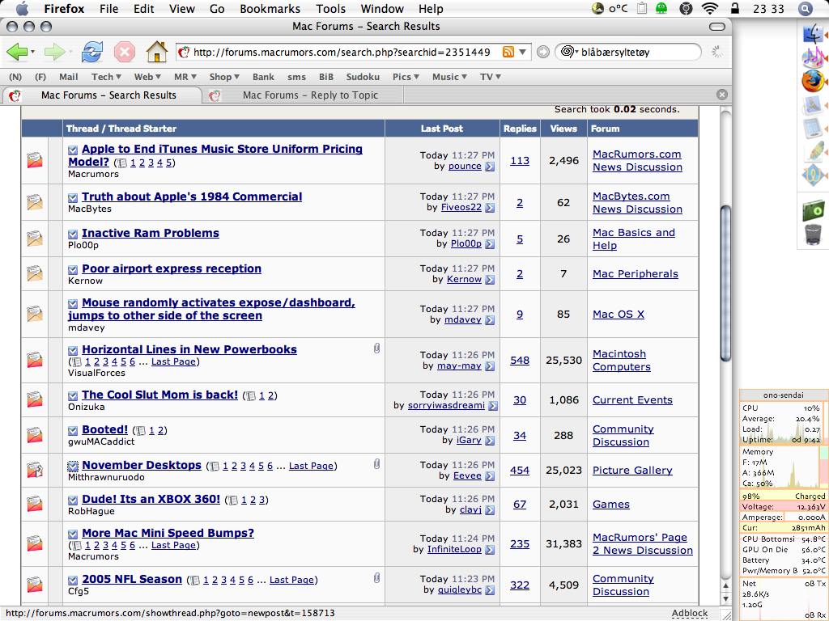829x621 pixels.
Task: Open the View menu
Action: [x=182, y=8]
